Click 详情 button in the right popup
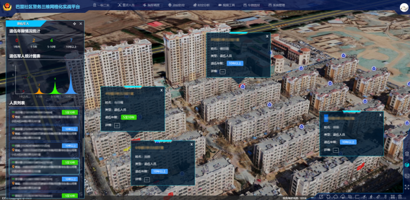The width and height of the screenshot is (410, 200). [x=336, y=150]
